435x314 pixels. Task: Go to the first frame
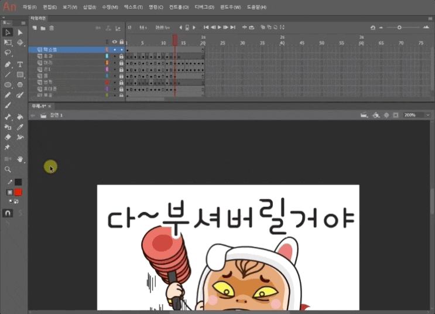coord(206,27)
